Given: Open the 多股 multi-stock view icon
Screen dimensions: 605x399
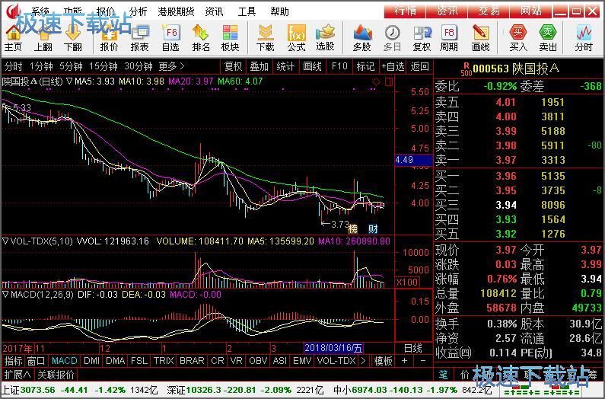Looking at the screenshot, I should coord(362,37).
